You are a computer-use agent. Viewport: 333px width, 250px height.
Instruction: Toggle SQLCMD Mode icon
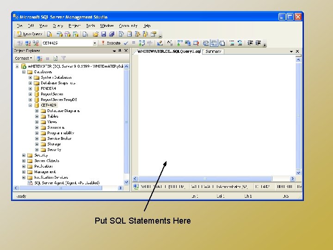pyautogui.click(x=196, y=43)
